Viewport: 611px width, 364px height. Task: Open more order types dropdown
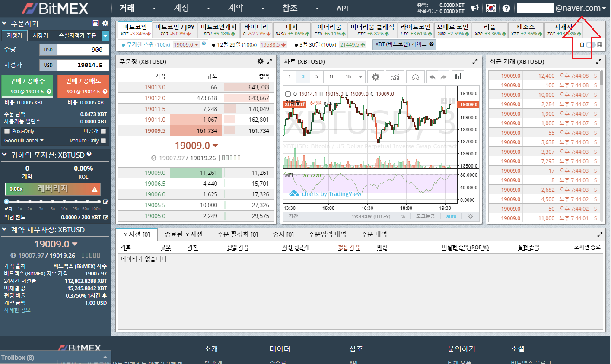[x=105, y=35]
